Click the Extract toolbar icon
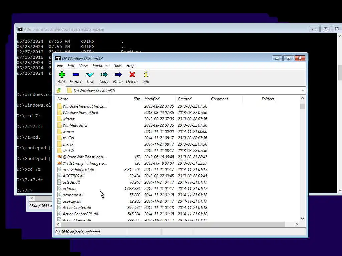342x256 pixels. pos(76,75)
